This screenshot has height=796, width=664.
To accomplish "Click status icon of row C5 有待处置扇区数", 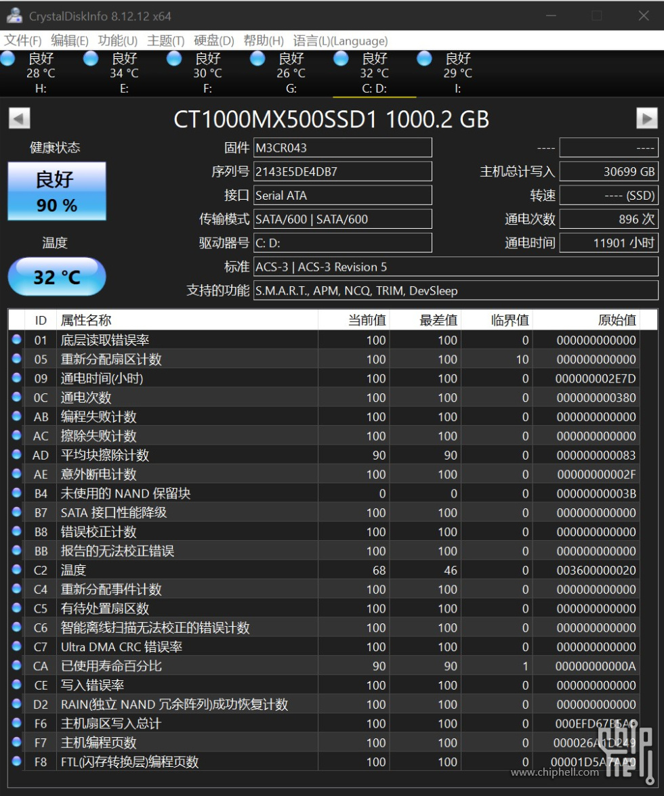I will click(x=17, y=608).
